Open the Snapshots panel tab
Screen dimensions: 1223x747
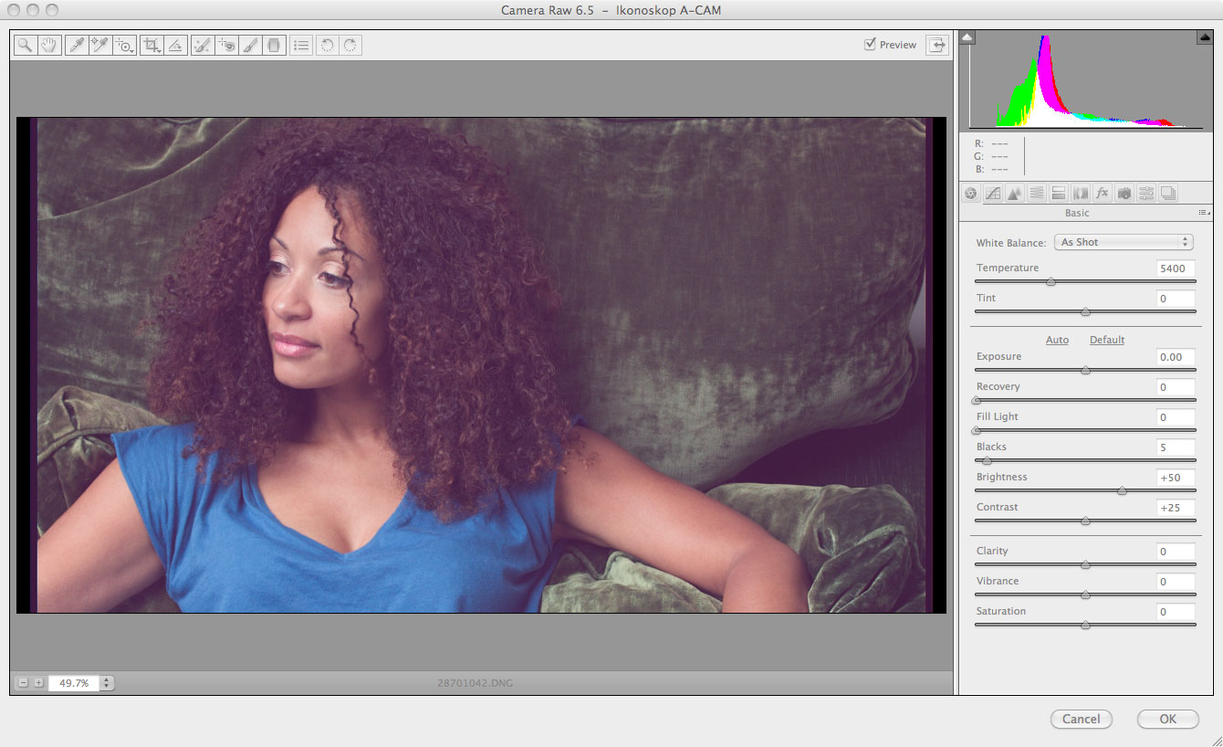pyautogui.click(x=1168, y=193)
